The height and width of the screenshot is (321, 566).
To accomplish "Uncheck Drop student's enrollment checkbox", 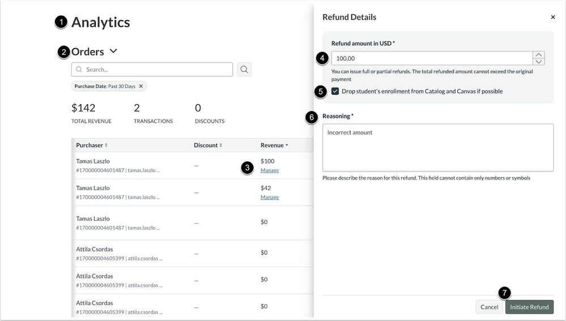I will coord(335,91).
